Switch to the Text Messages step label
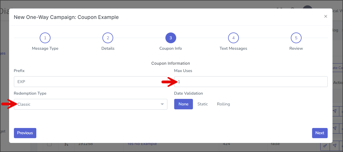This screenshot has height=152, width=343. click(x=233, y=48)
